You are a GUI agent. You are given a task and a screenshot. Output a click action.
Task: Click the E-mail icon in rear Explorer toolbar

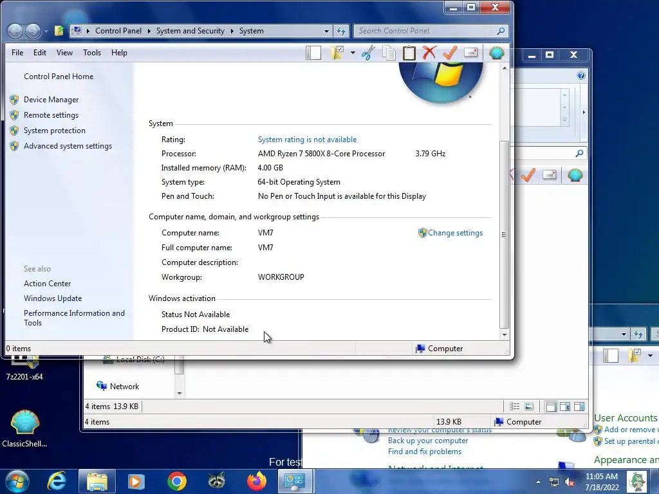coord(550,175)
